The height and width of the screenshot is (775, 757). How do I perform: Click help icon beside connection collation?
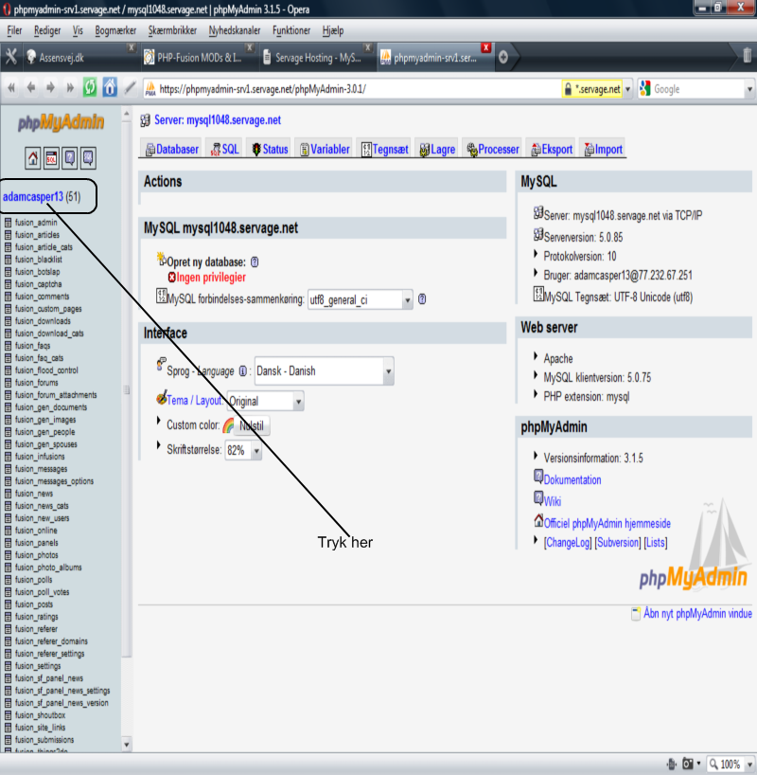click(x=422, y=299)
